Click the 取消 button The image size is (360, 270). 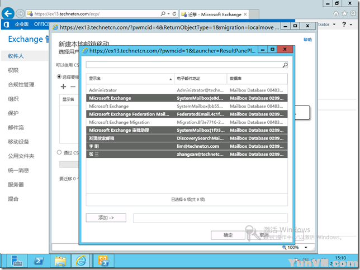pyautogui.click(x=264, y=235)
